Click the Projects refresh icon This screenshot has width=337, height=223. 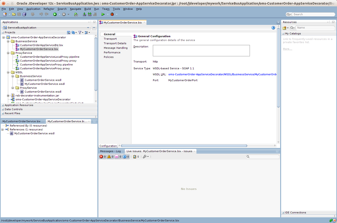pyautogui.click(x=73, y=33)
